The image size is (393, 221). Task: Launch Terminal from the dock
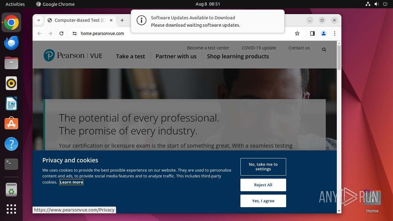click(x=11, y=164)
